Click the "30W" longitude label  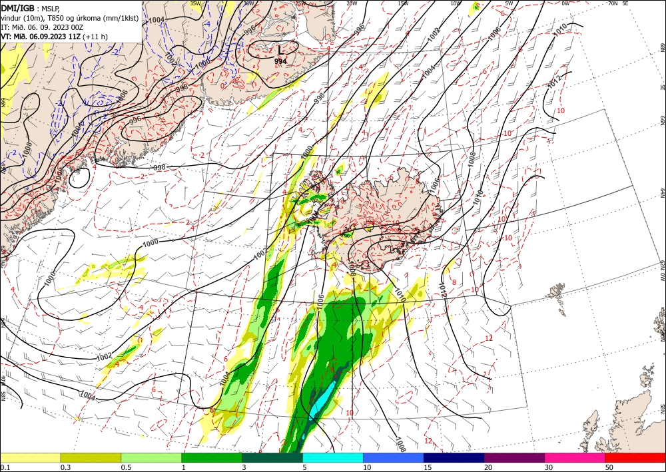[x=249, y=3]
